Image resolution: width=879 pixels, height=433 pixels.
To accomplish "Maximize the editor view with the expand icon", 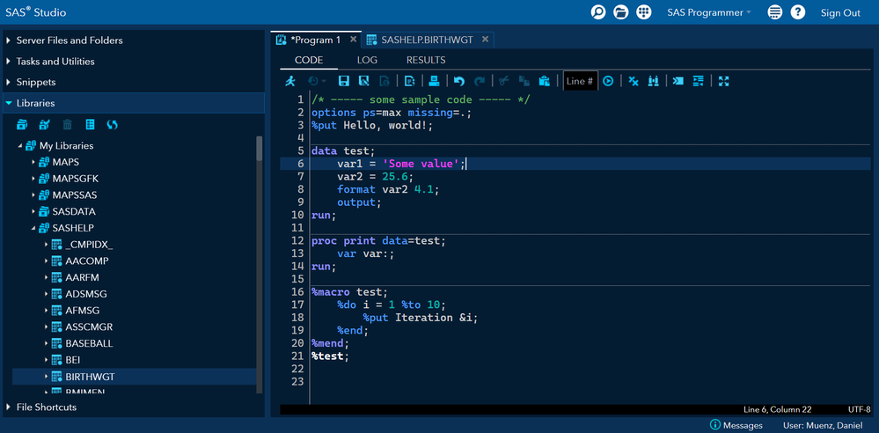I will pos(723,81).
